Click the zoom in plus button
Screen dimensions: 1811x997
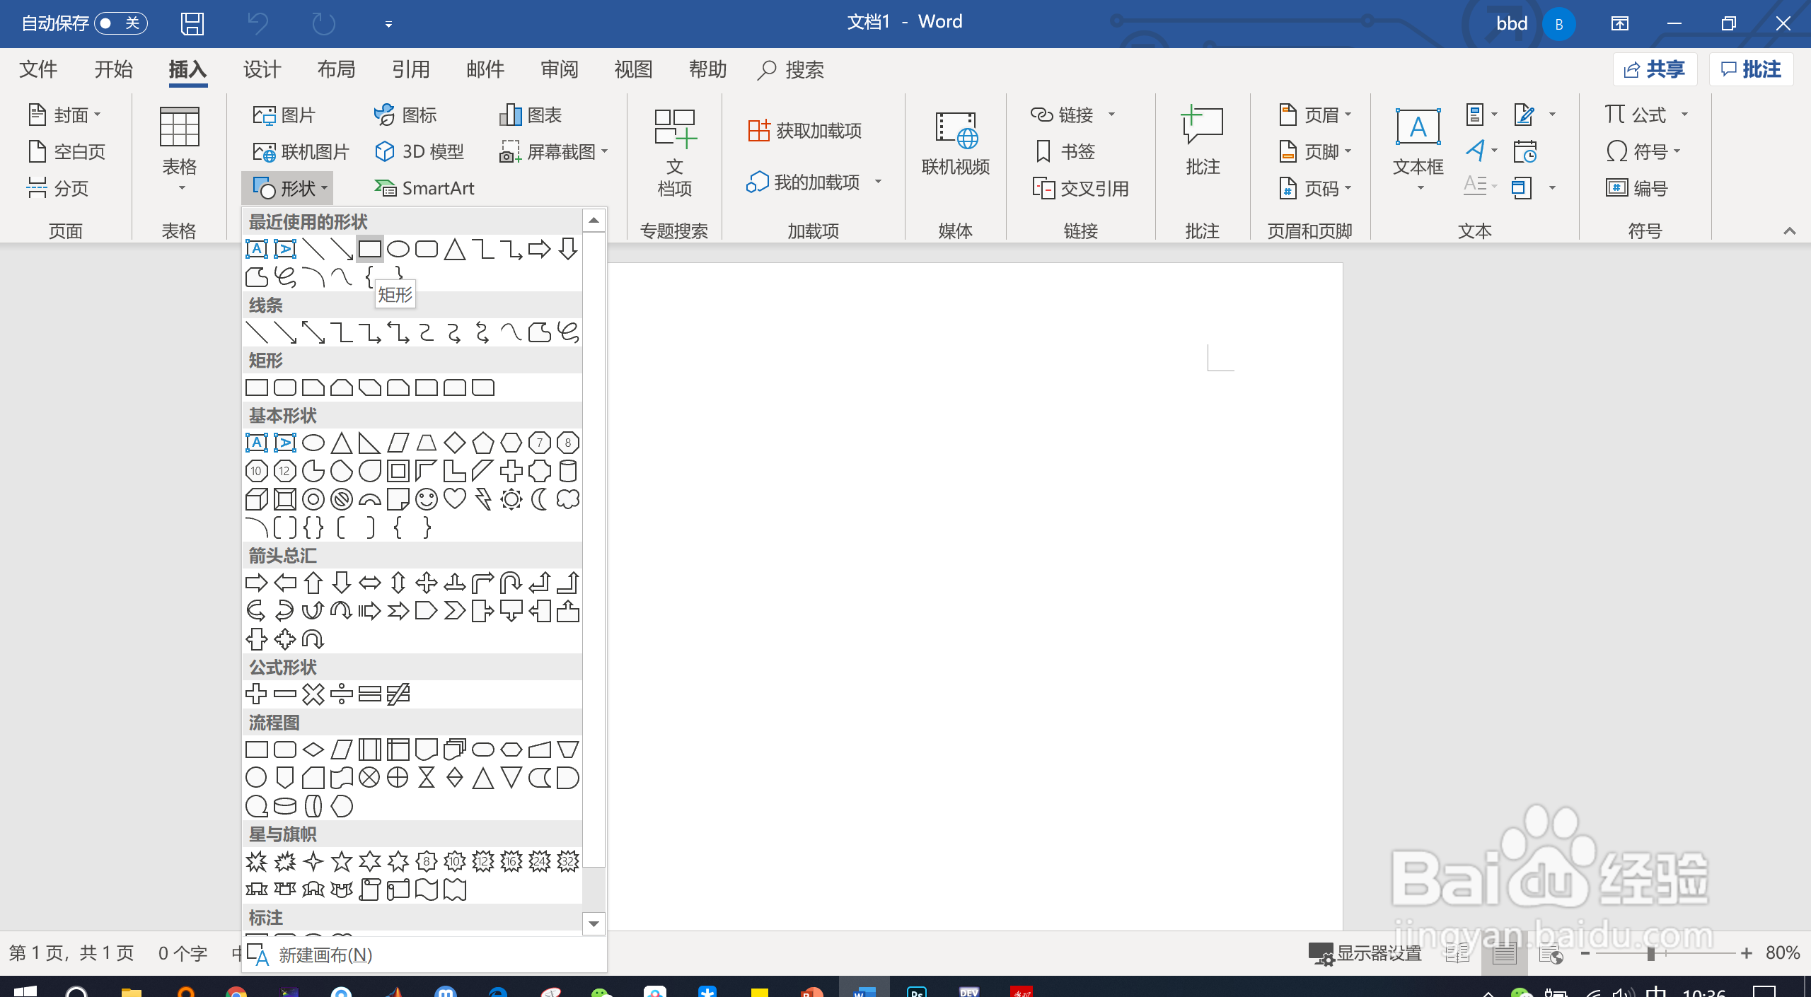pyautogui.click(x=1747, y=954)
